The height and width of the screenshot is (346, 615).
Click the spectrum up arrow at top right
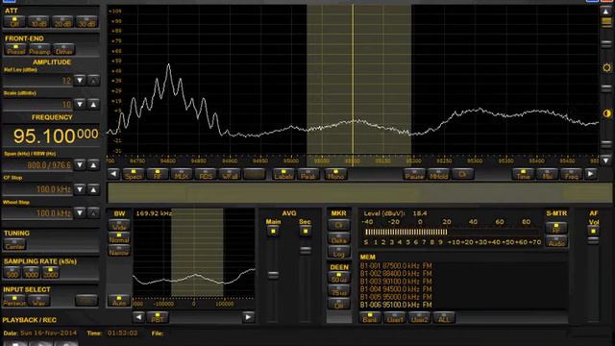coord(606,12)
